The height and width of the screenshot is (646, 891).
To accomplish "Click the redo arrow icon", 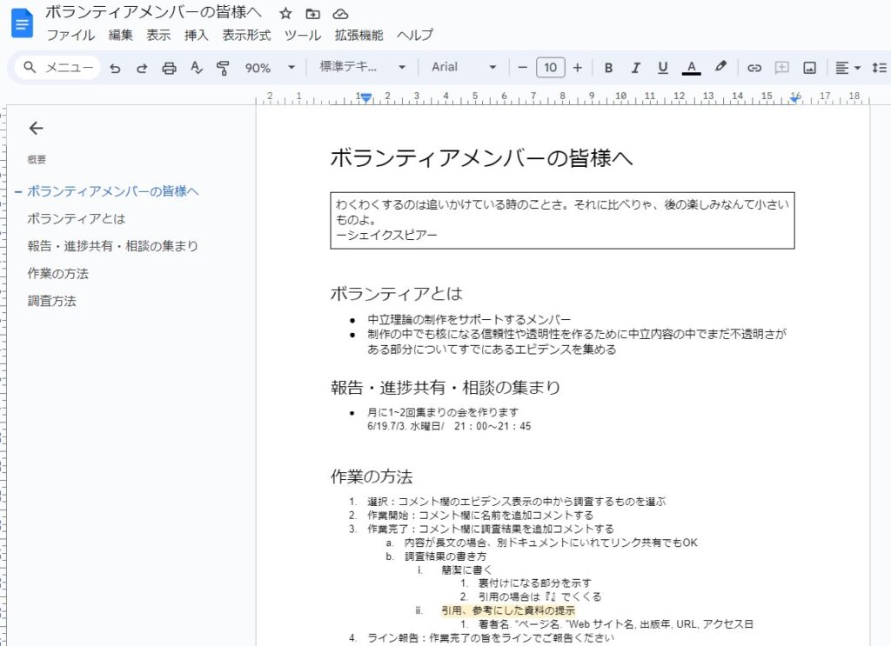I will [142, 68].
